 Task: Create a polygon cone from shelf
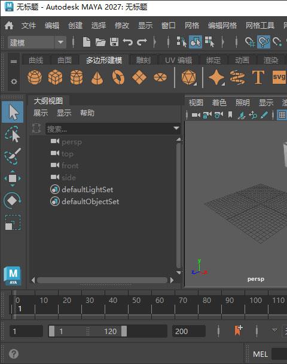pos(97,78)
